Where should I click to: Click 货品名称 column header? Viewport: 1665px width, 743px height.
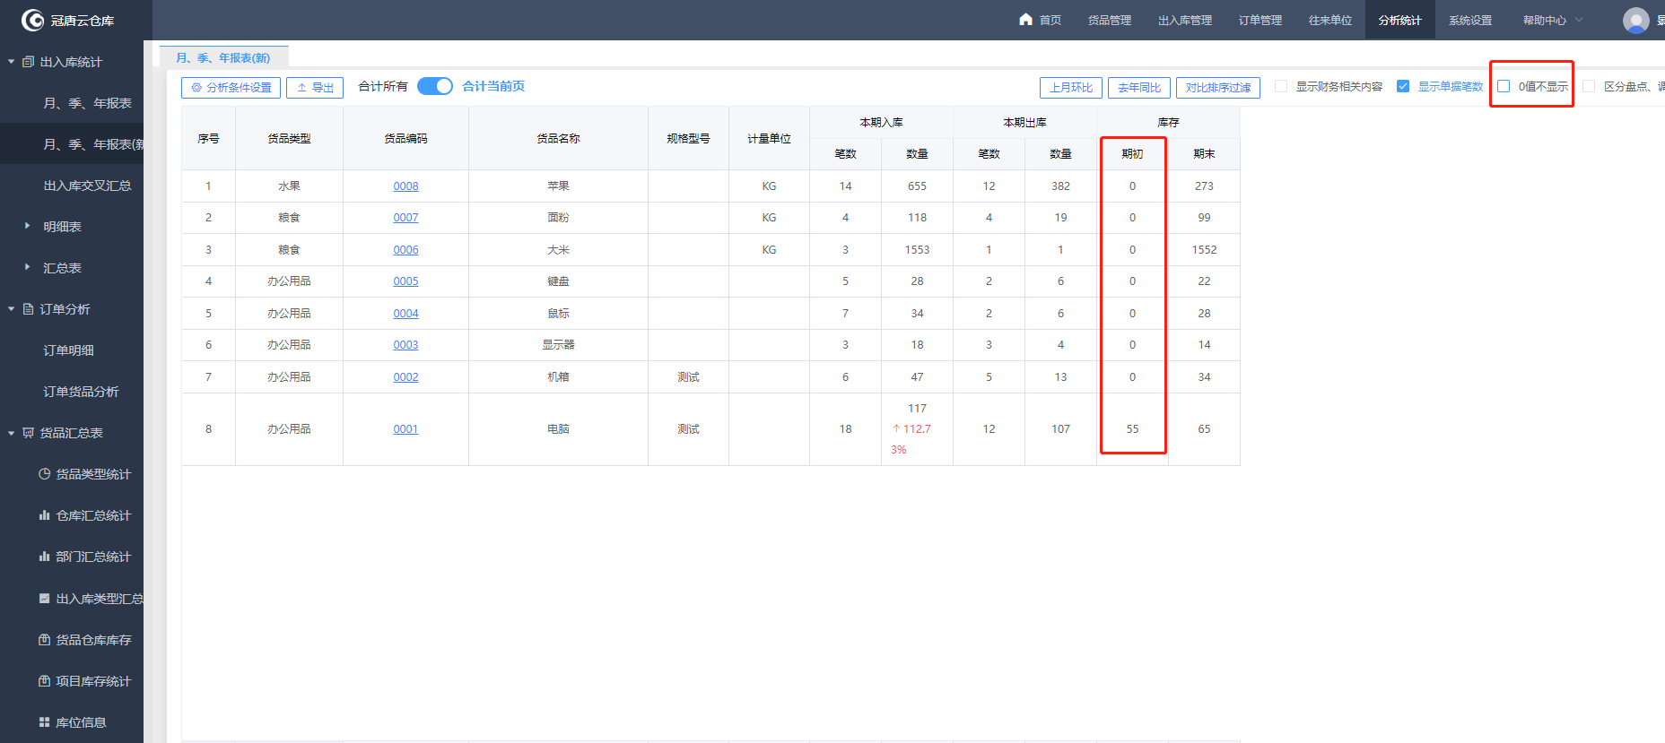pos(558,139)
